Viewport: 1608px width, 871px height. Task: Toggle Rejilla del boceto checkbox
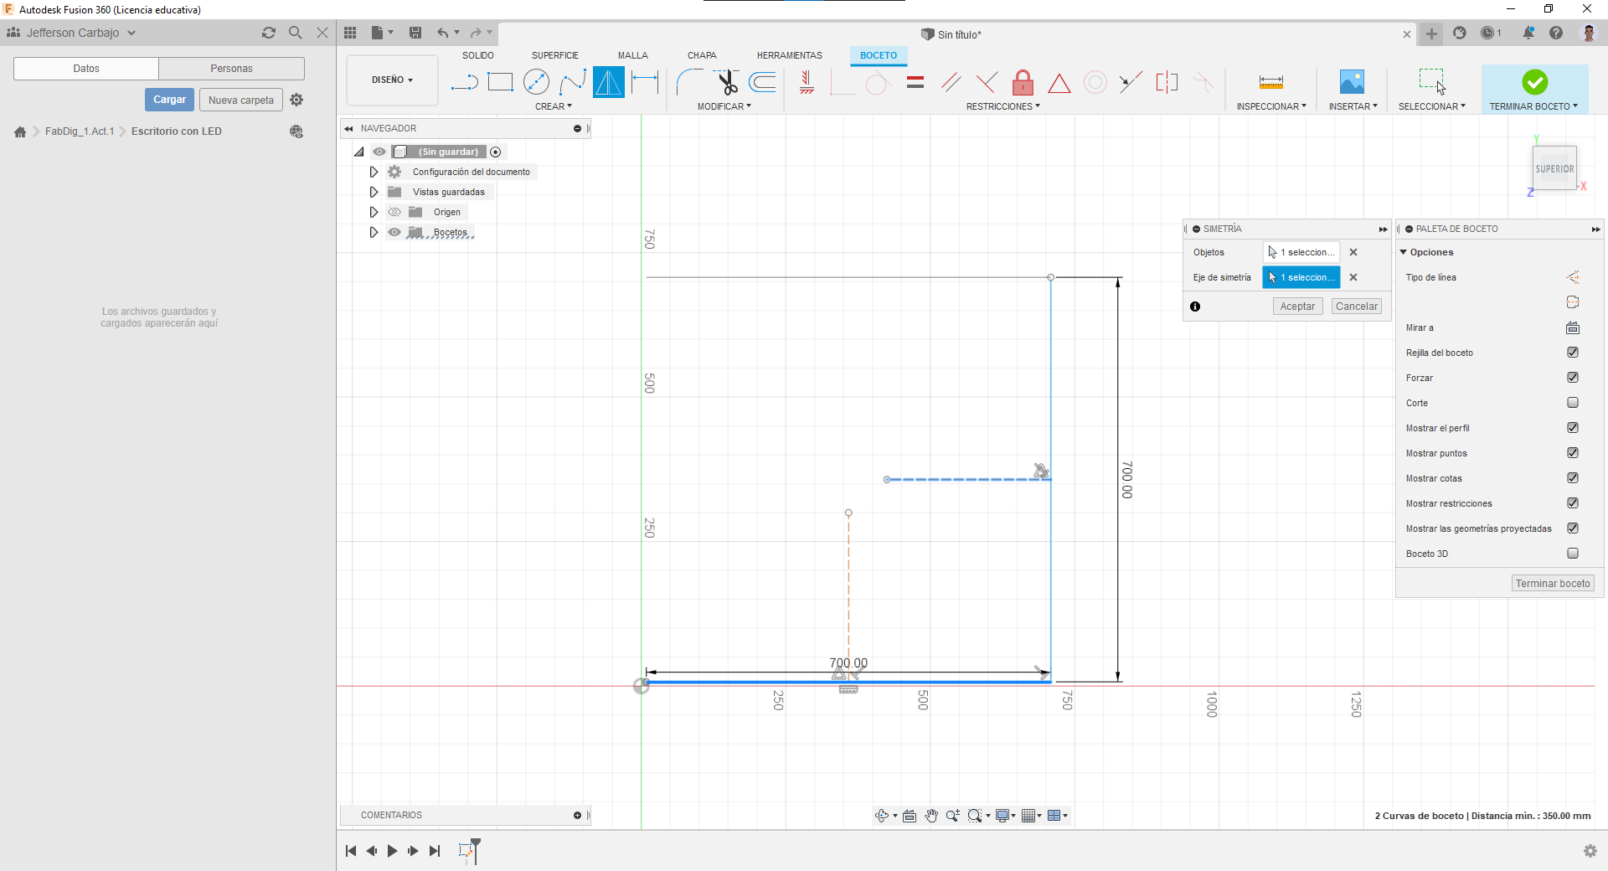coord(1573,353)
